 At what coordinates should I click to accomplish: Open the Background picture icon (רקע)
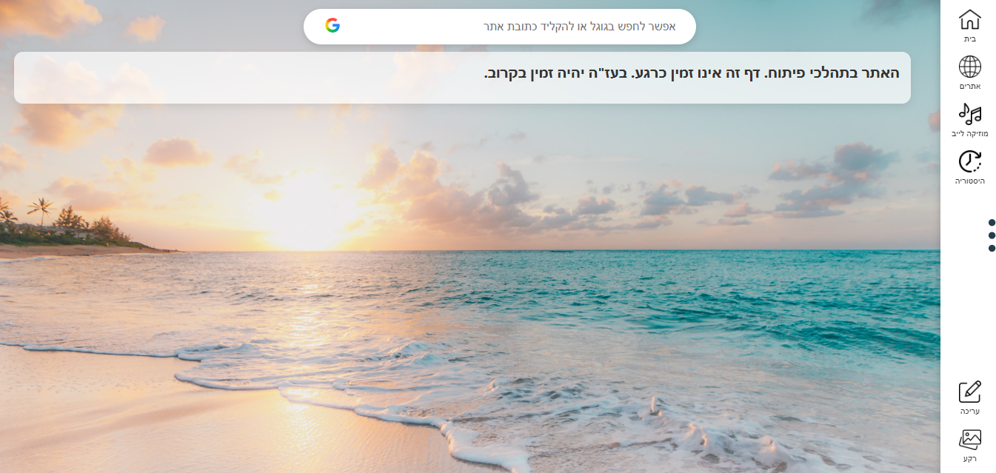(969, 440)
